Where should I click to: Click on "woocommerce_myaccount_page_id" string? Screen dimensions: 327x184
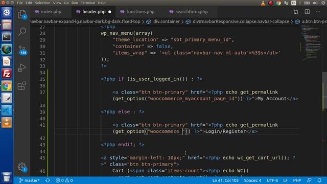(x=193, y=99)
